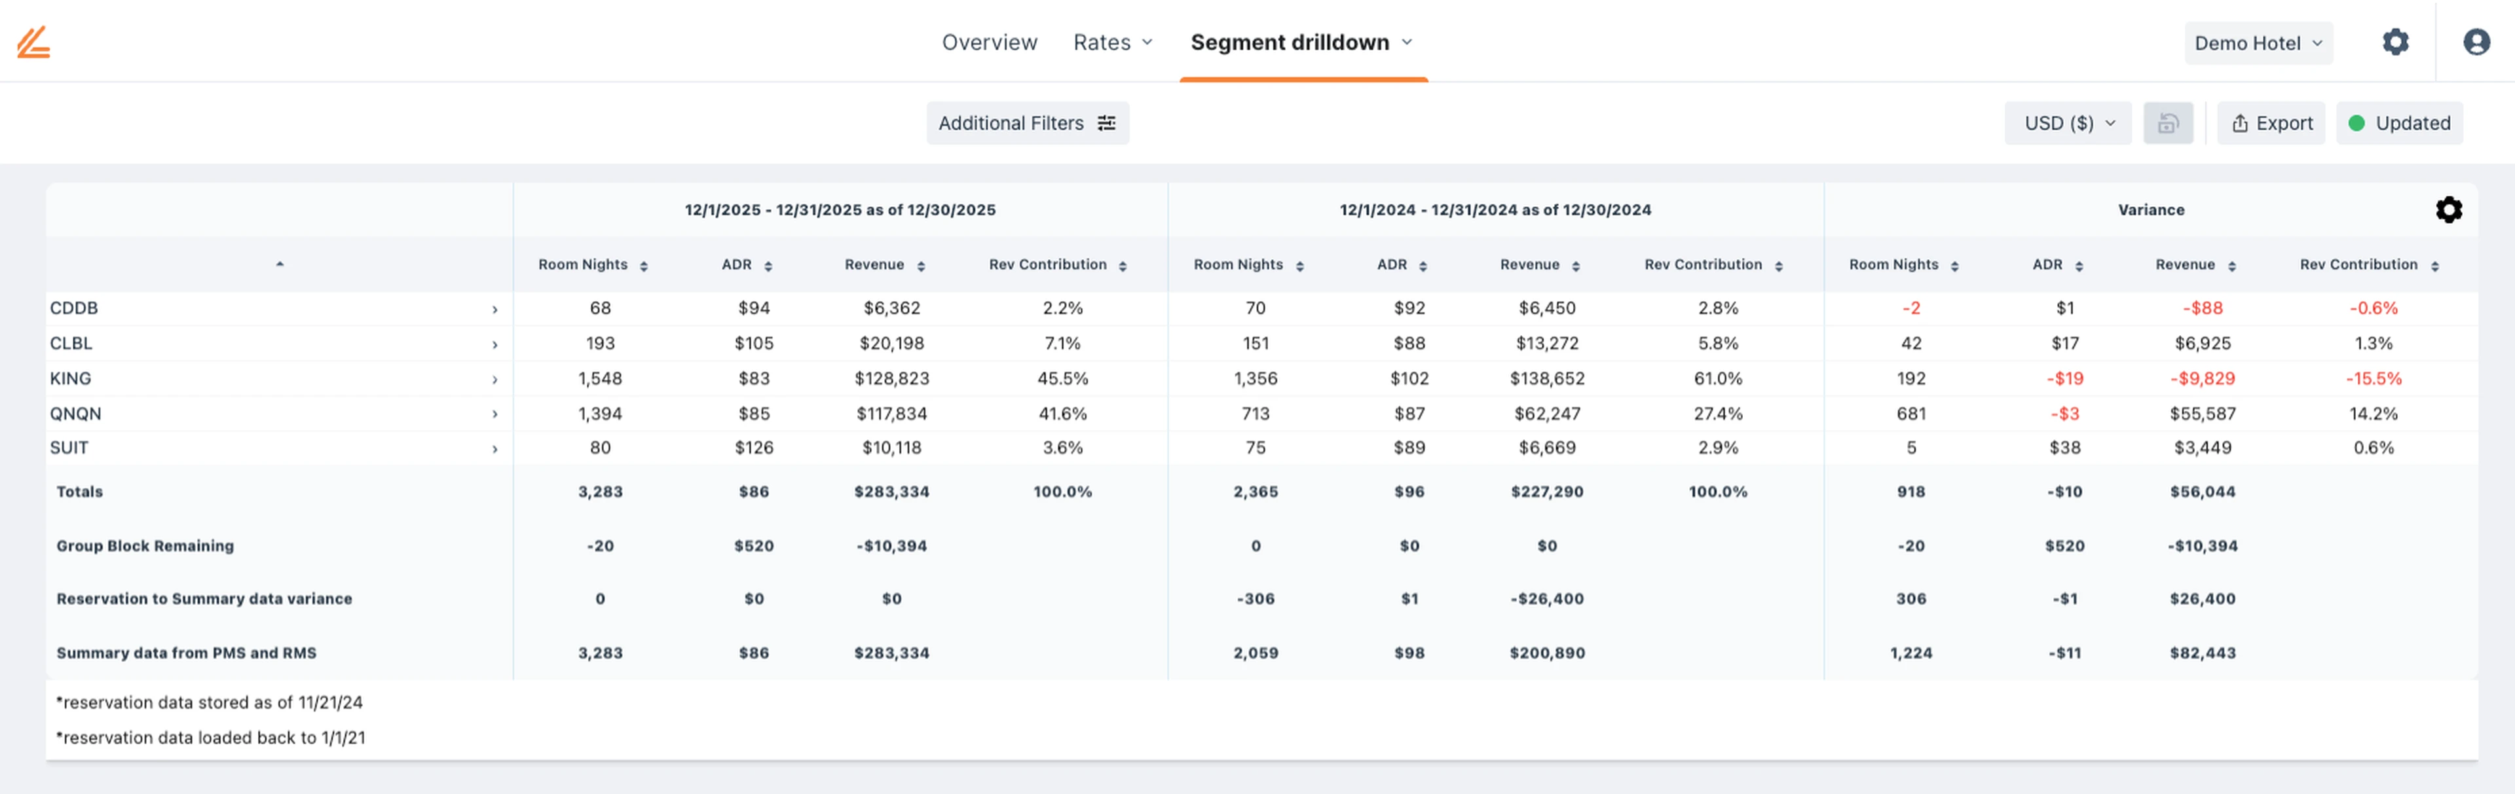Sort 2024 Revenue column
The height and width of the screenshot is (794, 2515).
coord(1576,265)
